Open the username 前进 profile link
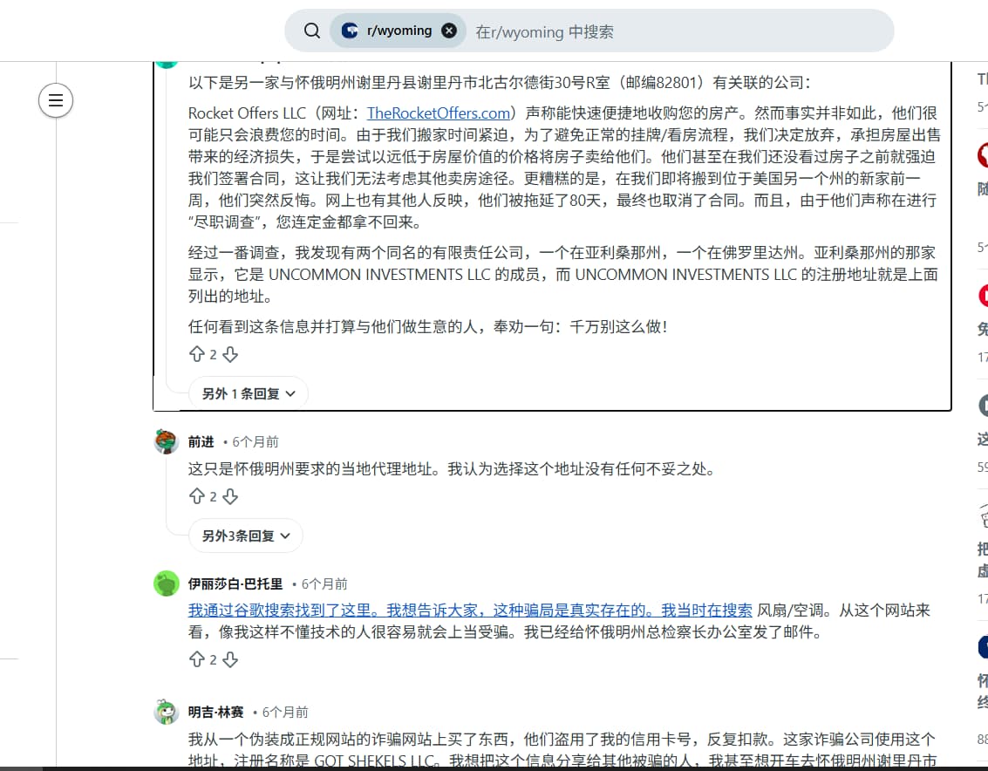Screen dimensions: 988x771 (201, 441)
